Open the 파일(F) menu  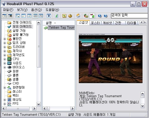click(8, 10)
